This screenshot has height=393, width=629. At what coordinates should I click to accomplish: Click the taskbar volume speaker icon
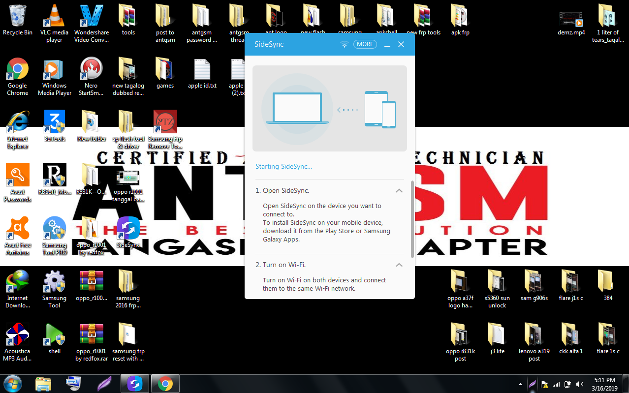(x=580, y=384)
